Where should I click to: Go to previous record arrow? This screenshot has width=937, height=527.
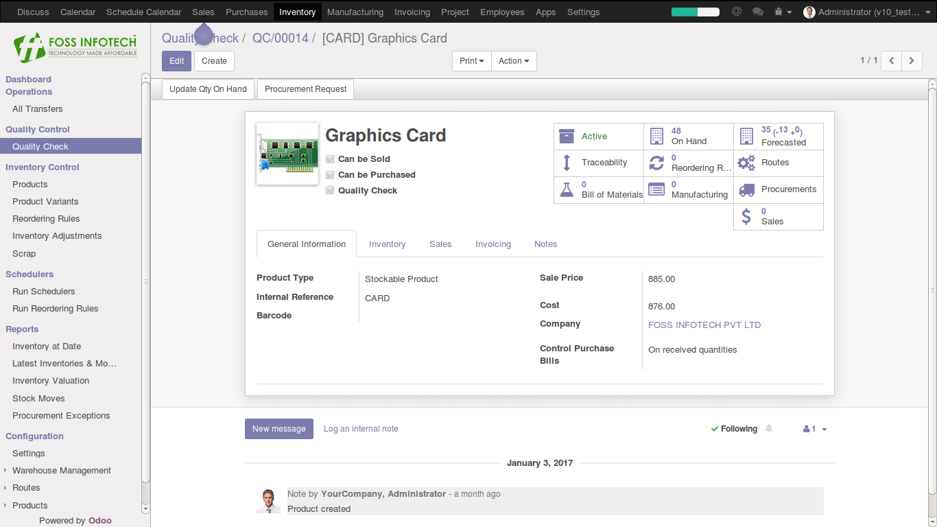(891, 60)
